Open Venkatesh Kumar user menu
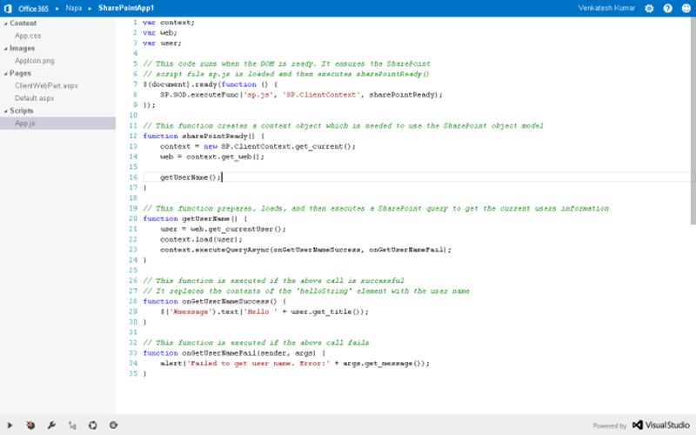This screenshot has width=696, height=435. (606, 8)
